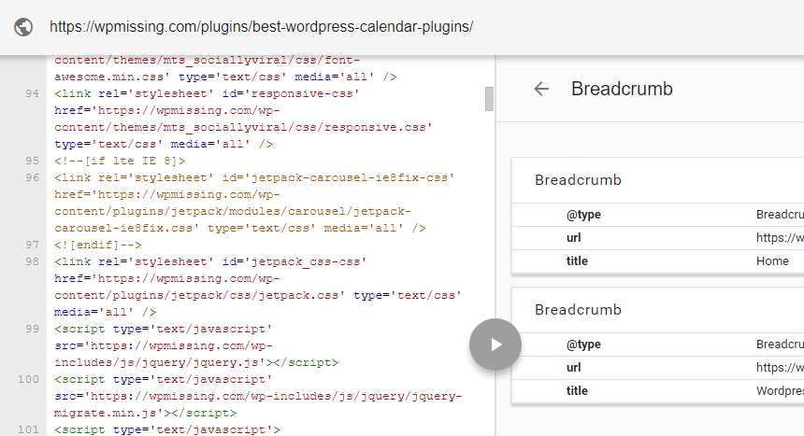Click the responsive.css path line
The image size is (804, 436).
tap(244, 127)
